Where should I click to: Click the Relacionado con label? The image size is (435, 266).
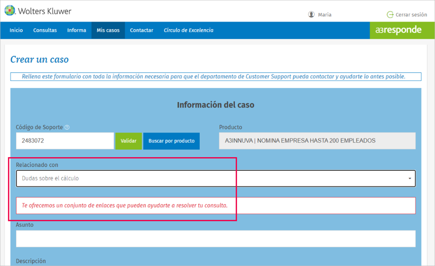37,165
